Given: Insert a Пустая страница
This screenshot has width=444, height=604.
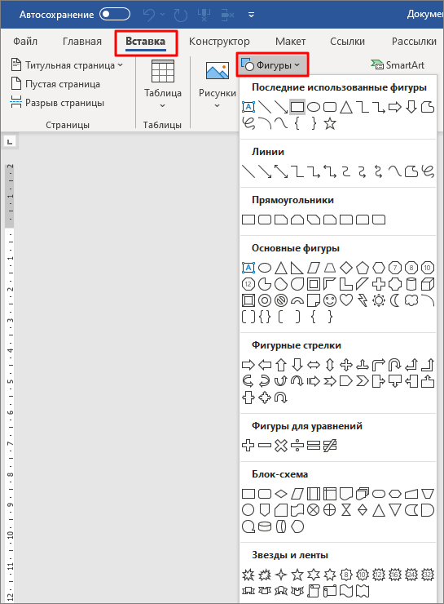Looking at the screenshot, I should click(x=55, y=84).
